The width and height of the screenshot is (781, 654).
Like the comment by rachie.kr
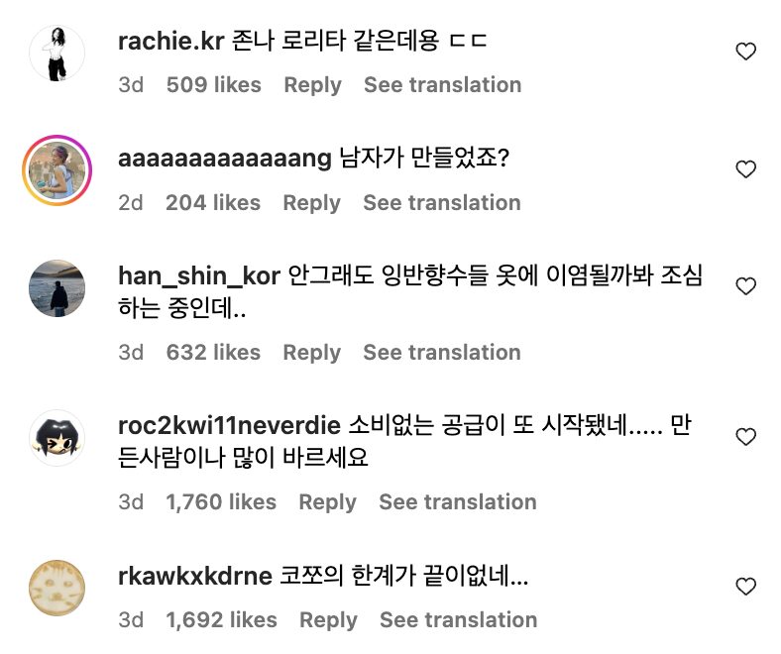coord(745,52)
